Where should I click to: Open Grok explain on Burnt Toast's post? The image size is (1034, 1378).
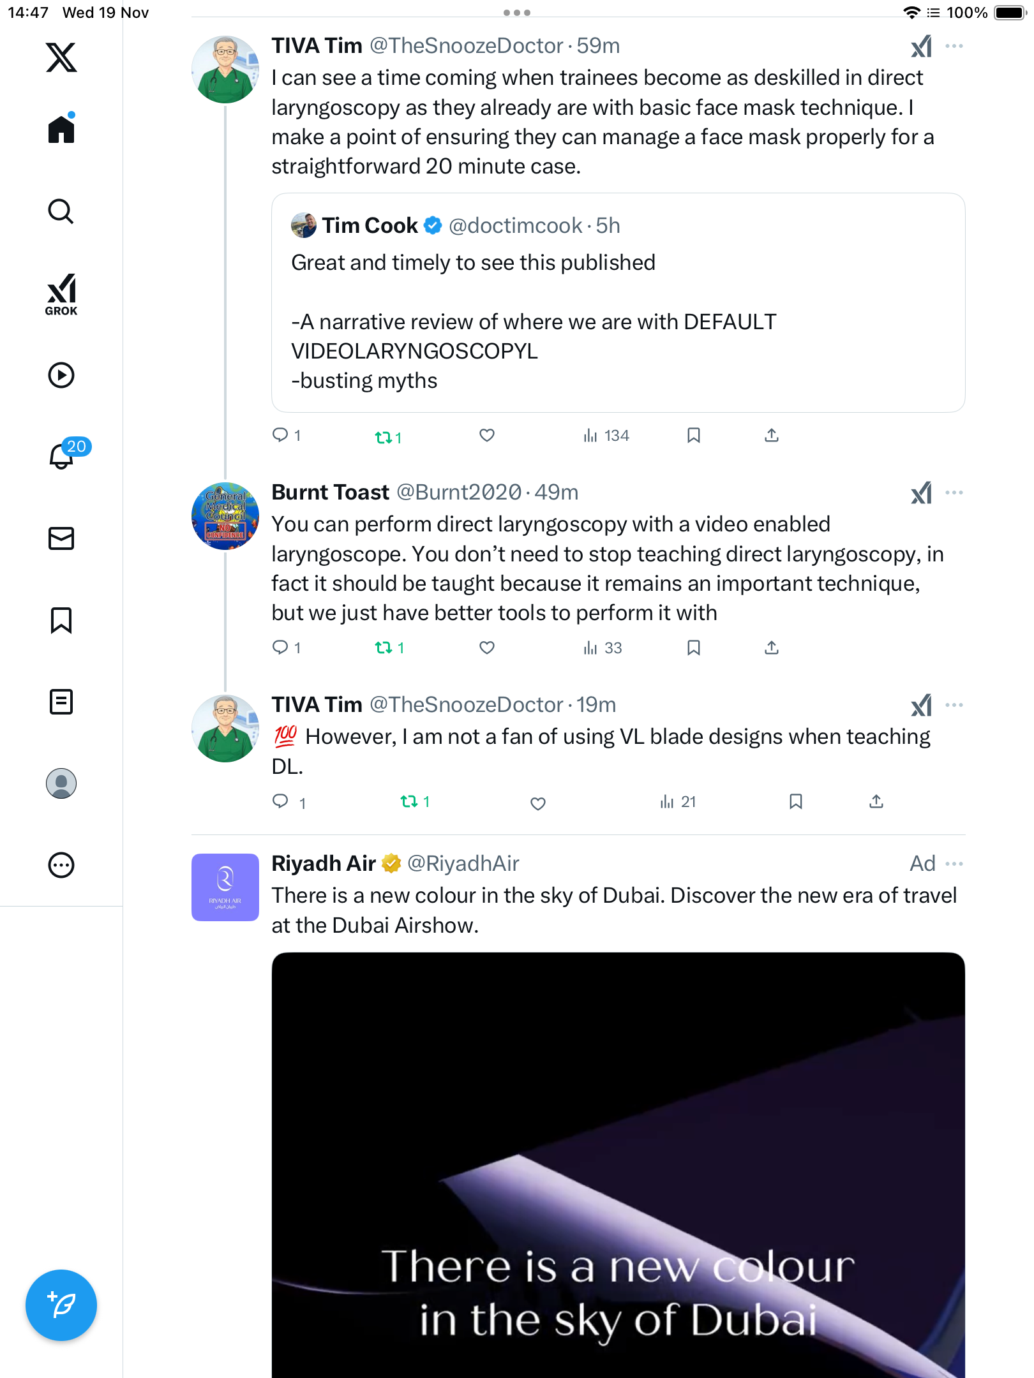coord(921,493)
